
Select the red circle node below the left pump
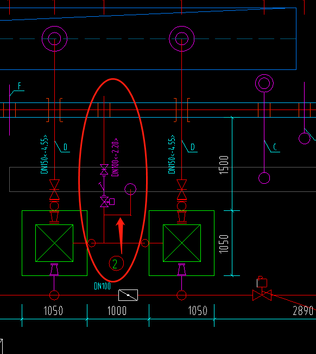(x=54, y=295)
